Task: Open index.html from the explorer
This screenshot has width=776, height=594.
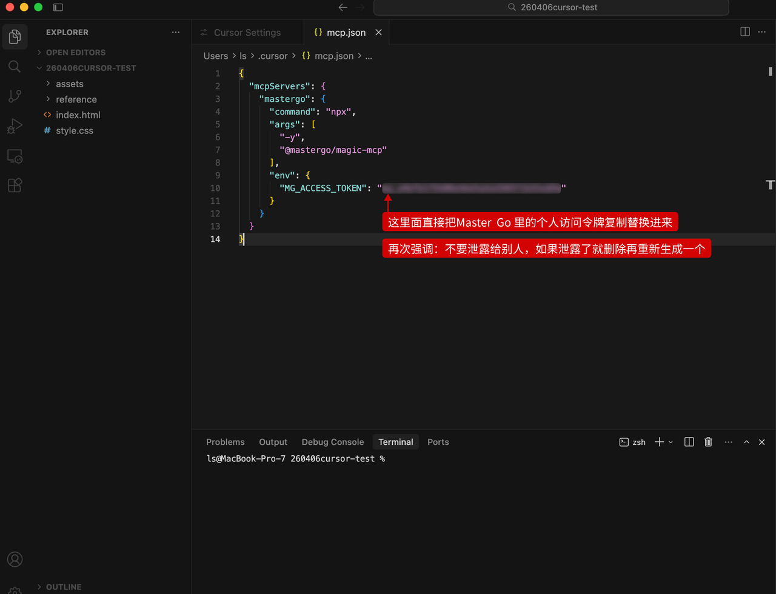Action: point(78,115)
